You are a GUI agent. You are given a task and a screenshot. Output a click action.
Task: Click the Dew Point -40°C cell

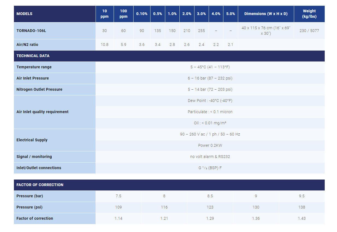(x=210, y=101)
